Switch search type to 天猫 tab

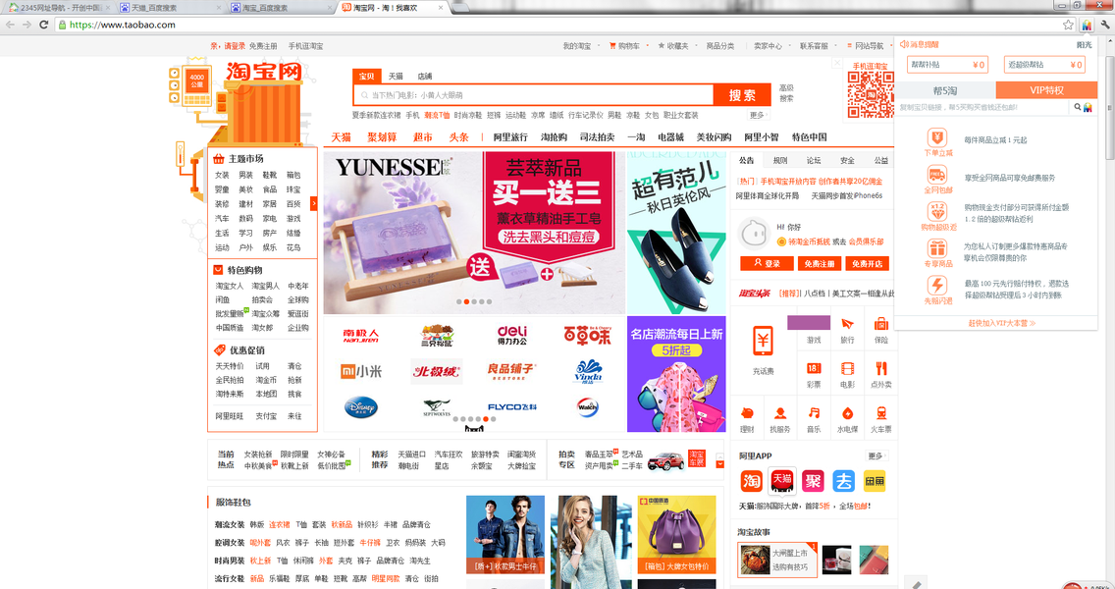pyautogui.click(x=397, y=77)
